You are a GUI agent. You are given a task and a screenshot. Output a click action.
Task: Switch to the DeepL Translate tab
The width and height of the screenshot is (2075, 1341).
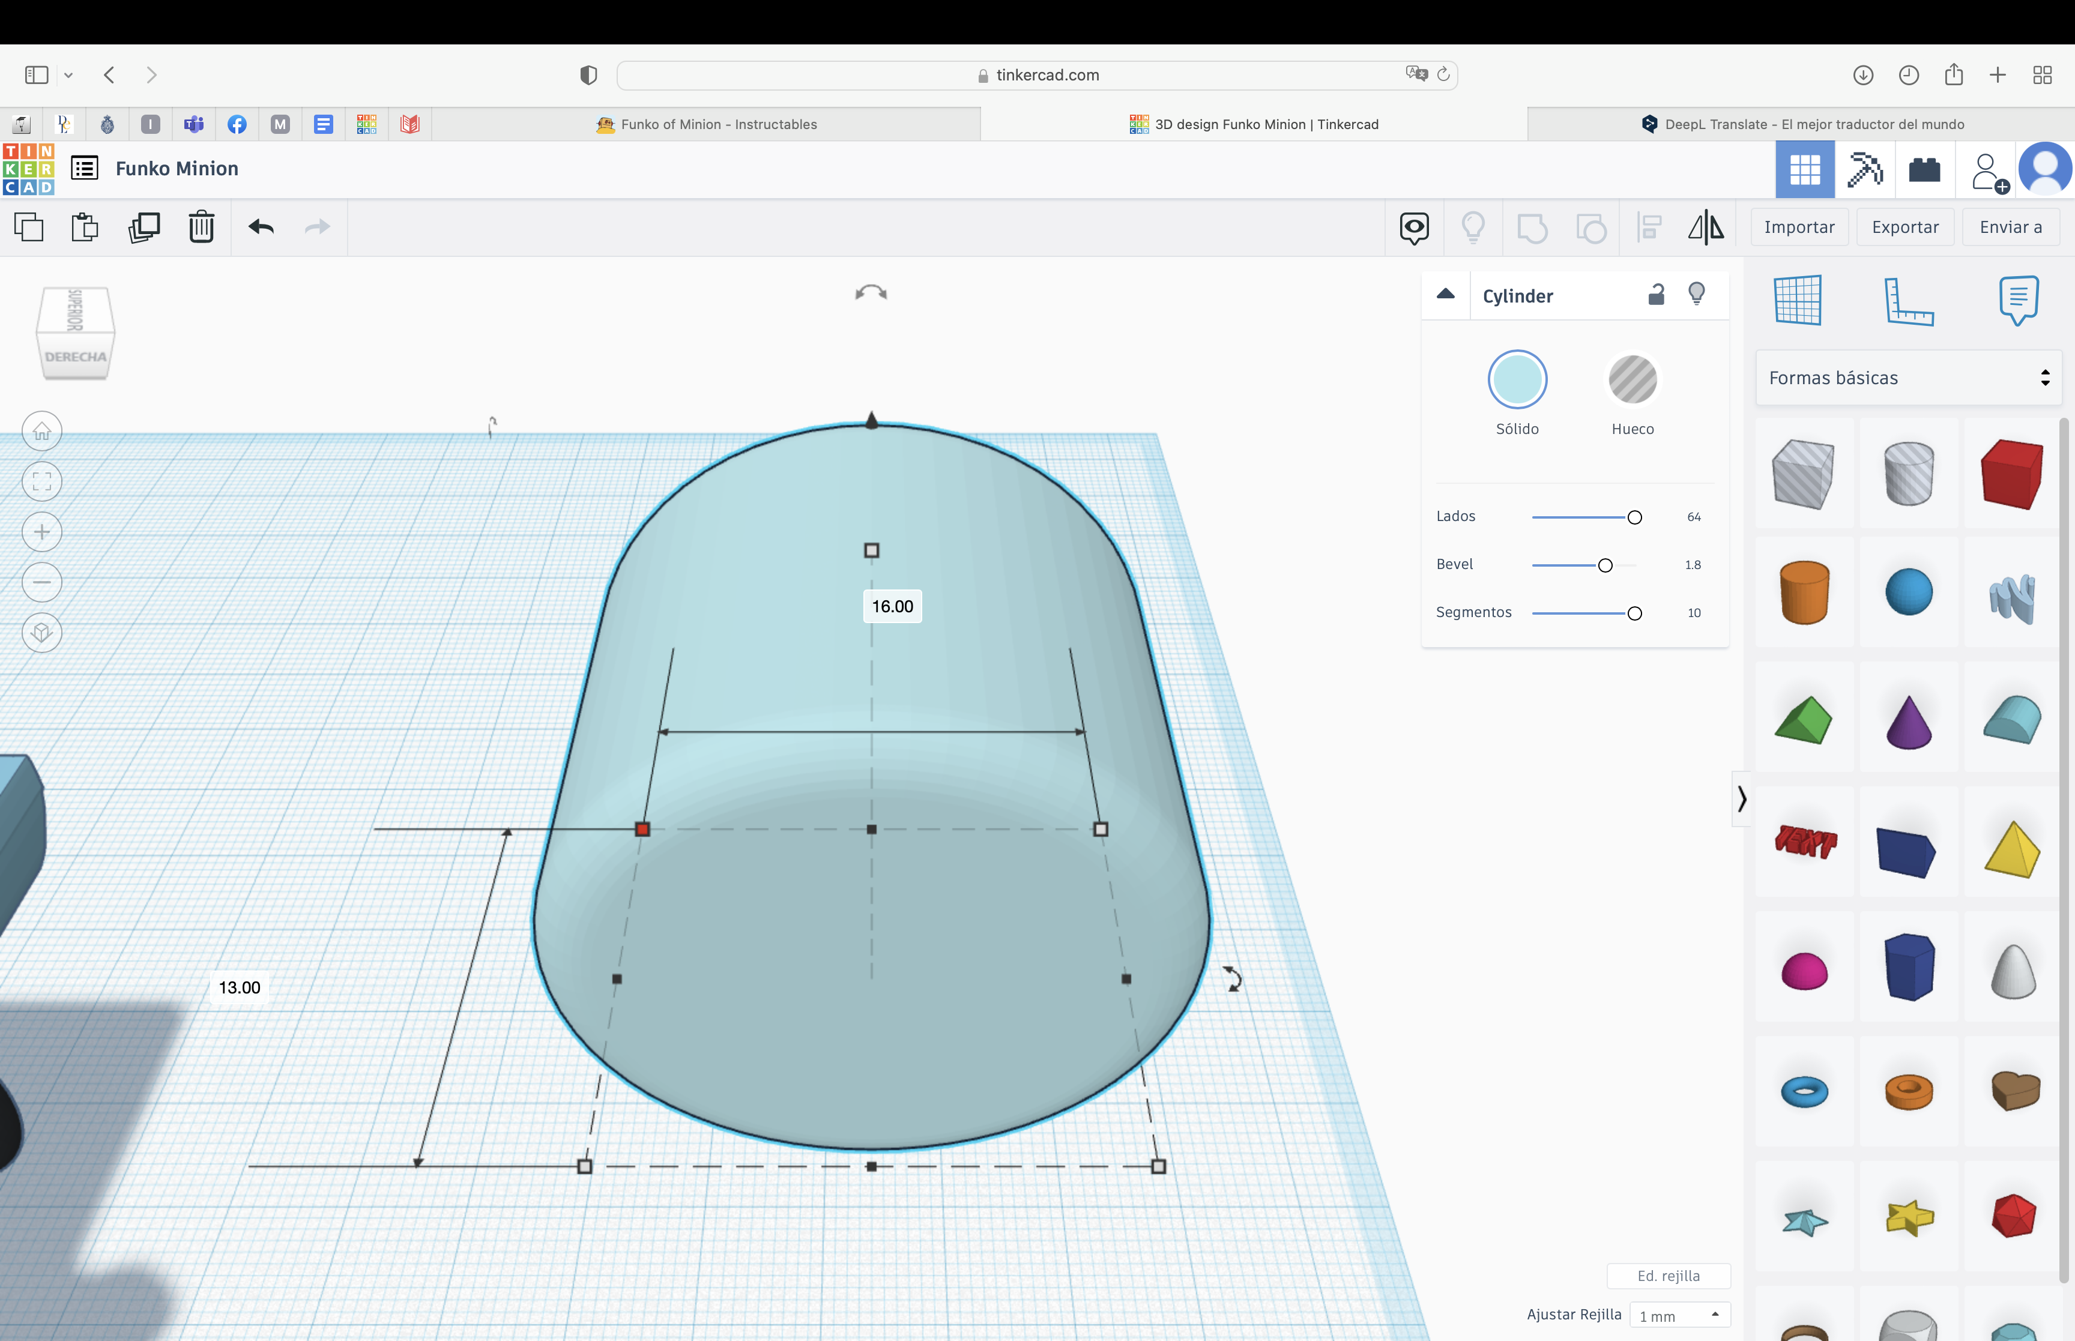pos(1802,124)
